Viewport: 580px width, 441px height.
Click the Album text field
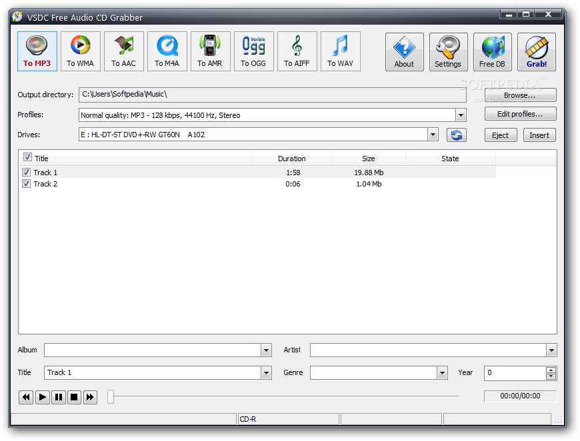(153, 350)
